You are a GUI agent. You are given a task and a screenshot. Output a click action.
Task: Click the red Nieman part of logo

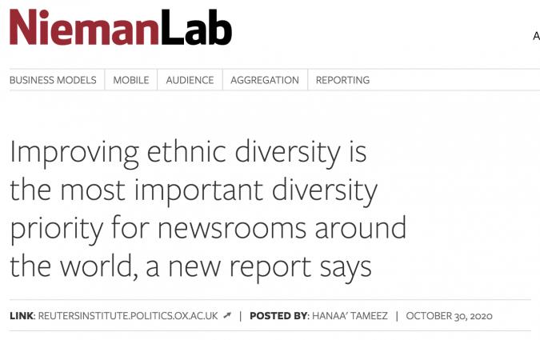click(84, 28)
